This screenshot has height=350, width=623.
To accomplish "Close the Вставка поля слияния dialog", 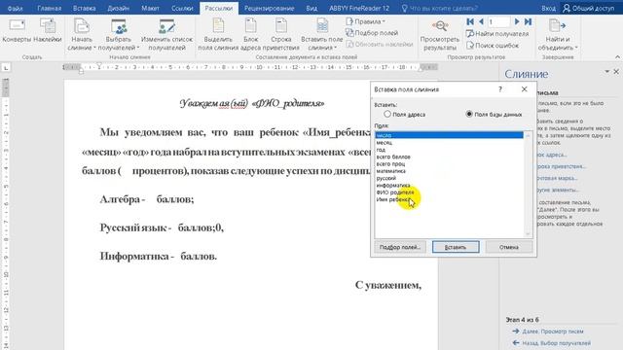I will coord(524,89).
